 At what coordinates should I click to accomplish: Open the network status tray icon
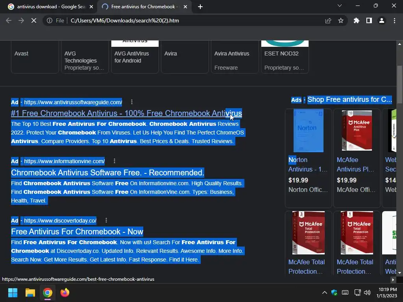[357, 293]
